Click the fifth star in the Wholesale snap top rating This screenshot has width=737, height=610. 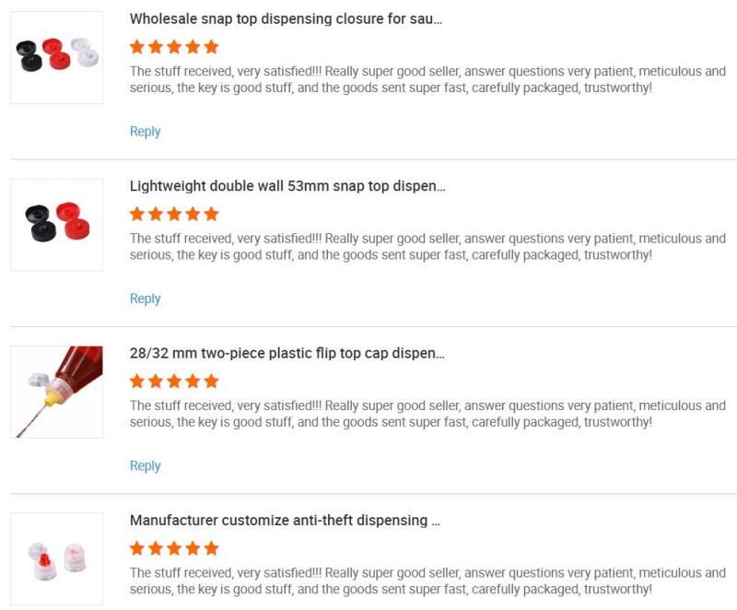(211, 47)
